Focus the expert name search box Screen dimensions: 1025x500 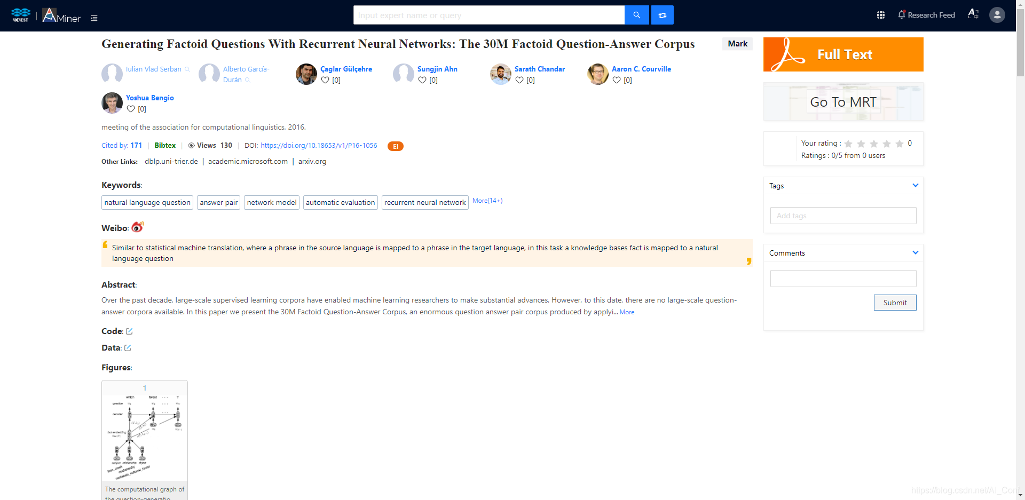point(489,15)
